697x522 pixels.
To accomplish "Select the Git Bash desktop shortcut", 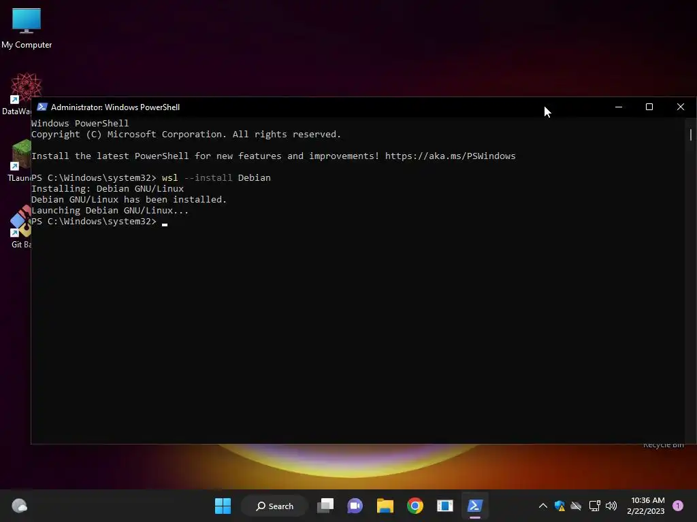I will point(20,226).
